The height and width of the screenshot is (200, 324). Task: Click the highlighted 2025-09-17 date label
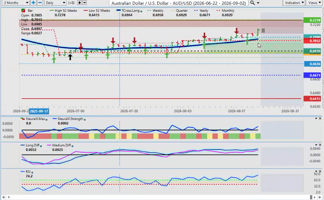[39, 111]
